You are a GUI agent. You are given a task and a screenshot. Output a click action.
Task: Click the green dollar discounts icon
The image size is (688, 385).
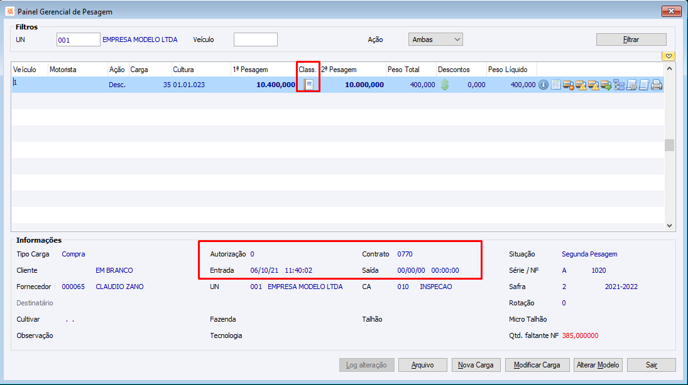(445, 85)
